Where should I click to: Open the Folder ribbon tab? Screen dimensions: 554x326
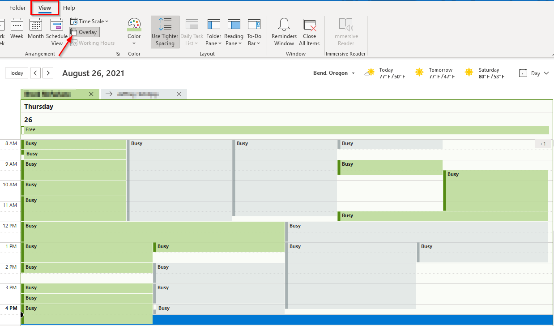(17, 8)
